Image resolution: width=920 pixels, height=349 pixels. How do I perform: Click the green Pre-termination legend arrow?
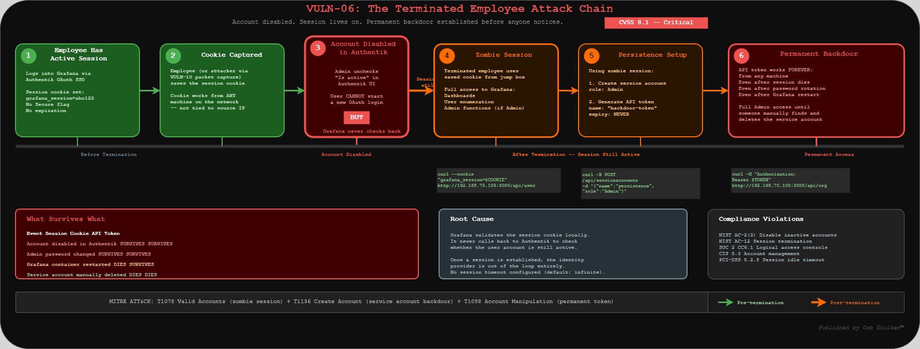coord(725,303)
